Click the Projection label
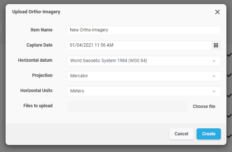 (42, 75)
